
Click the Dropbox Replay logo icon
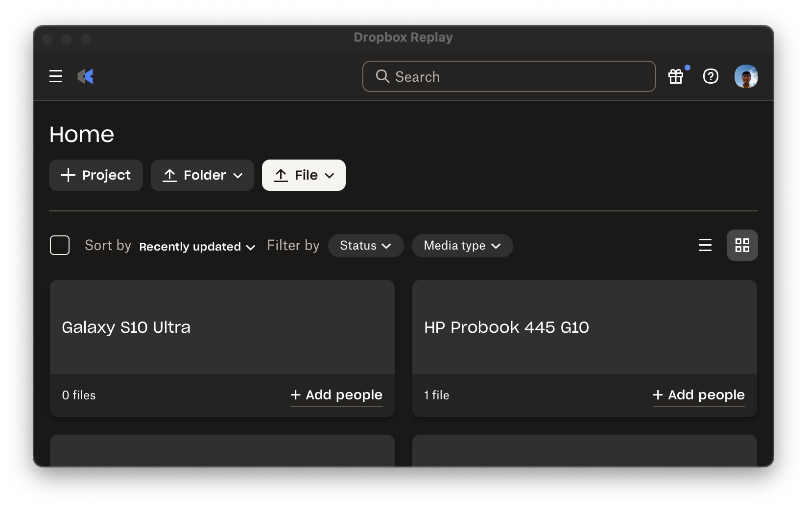86,76
